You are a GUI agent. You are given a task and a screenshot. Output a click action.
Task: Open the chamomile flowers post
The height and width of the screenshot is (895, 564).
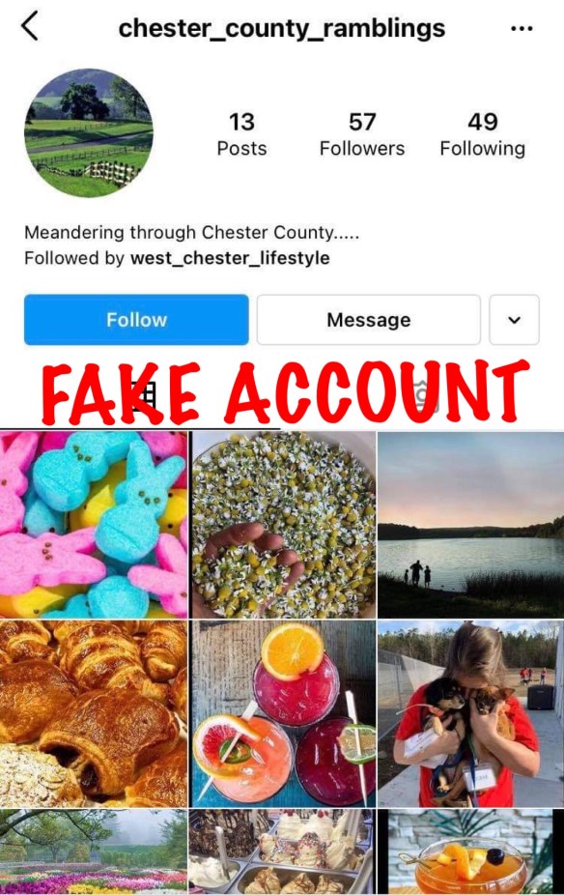pos(283,525)
